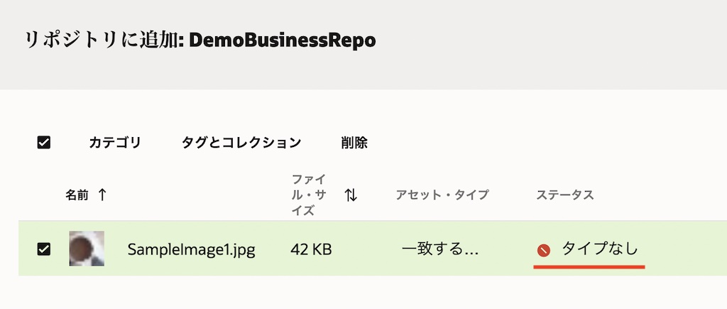This screenshot has height=309, width=727.
Task: Open the カテゴリ menu
Action: [x=115, y=143]
